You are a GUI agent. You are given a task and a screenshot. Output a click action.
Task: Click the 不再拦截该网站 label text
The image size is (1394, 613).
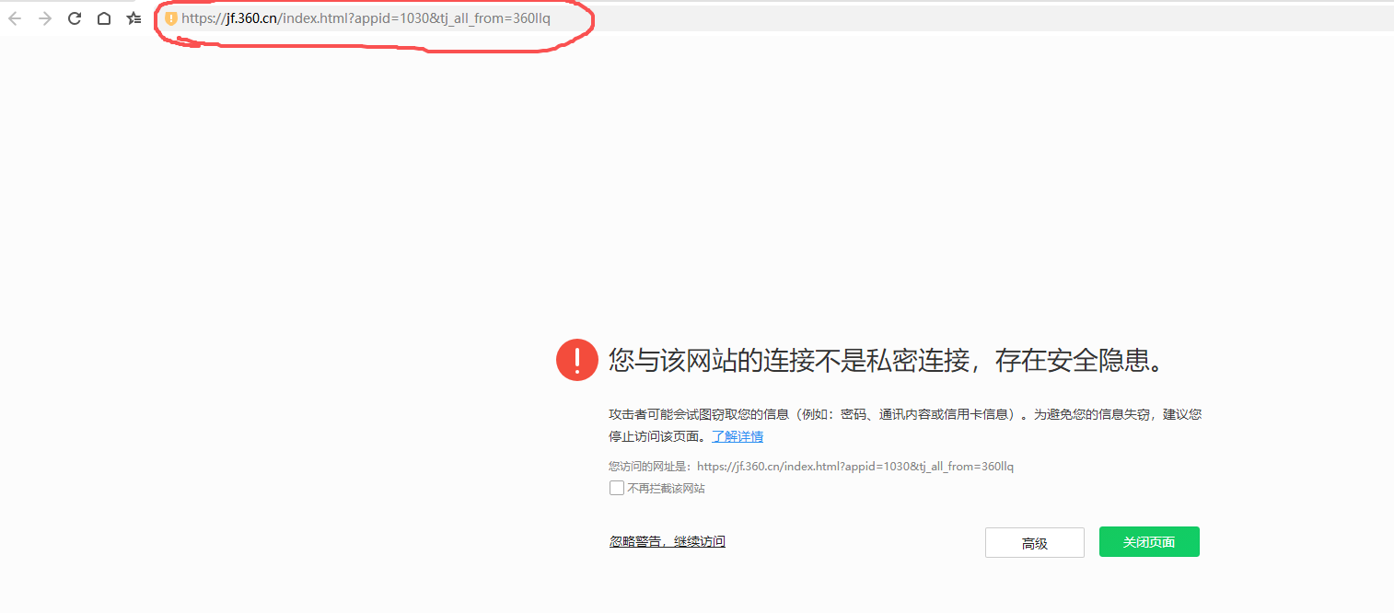(666, 489)
